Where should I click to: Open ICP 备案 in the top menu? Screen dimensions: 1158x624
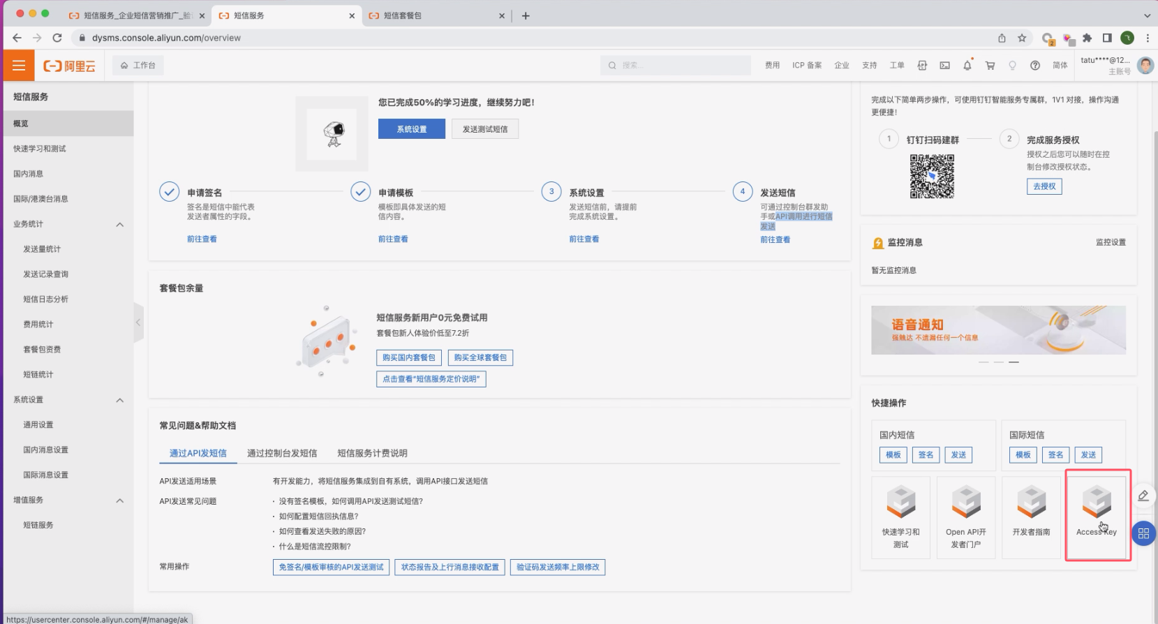[x=807, y=66]
